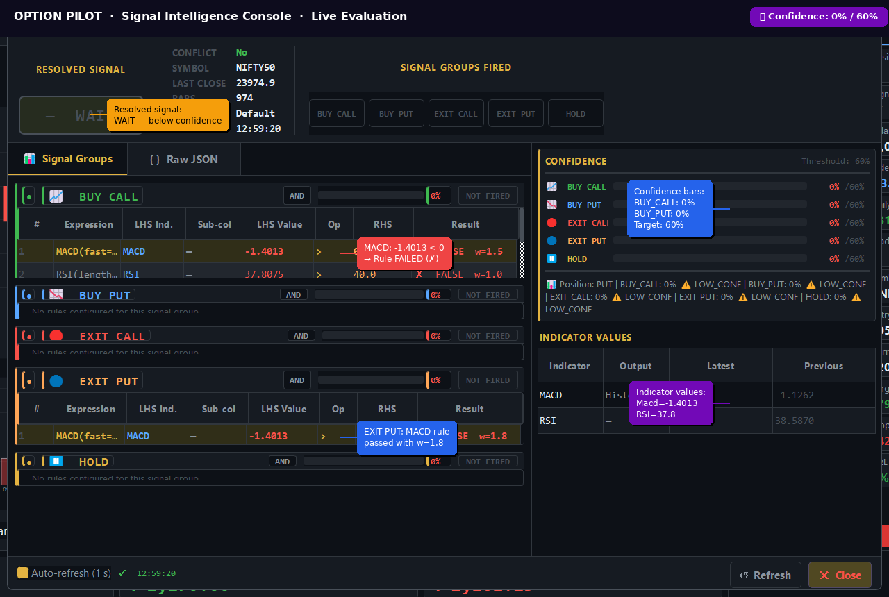Click the pause icon in HOLD group header
This screenshot has height=597, width=889.
[x=56, y=462]
